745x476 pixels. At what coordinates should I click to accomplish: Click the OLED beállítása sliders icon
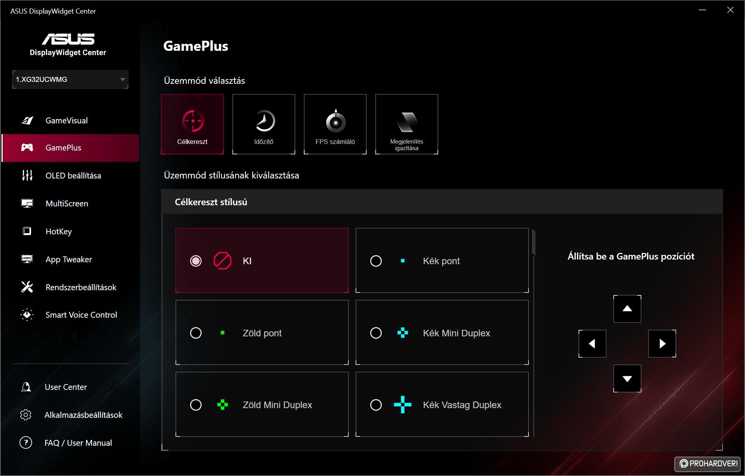coord(27,175)
